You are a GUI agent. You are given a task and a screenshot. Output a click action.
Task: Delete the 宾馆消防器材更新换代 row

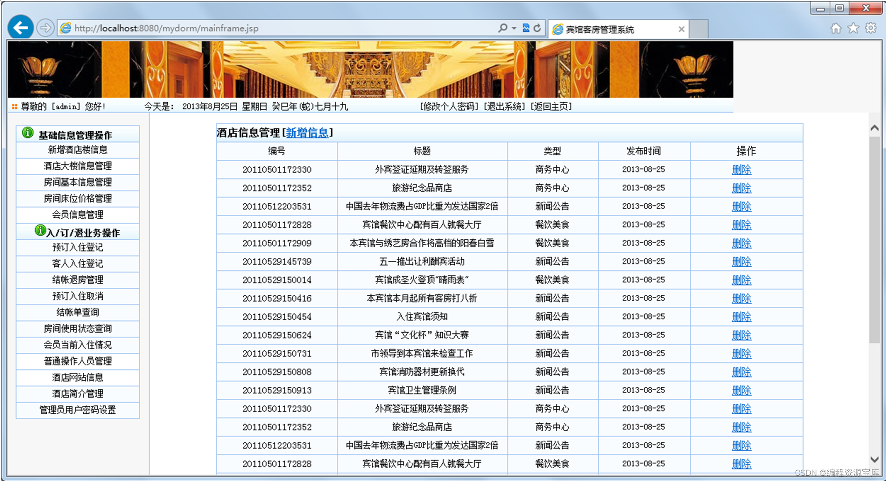tap(741, 373)
